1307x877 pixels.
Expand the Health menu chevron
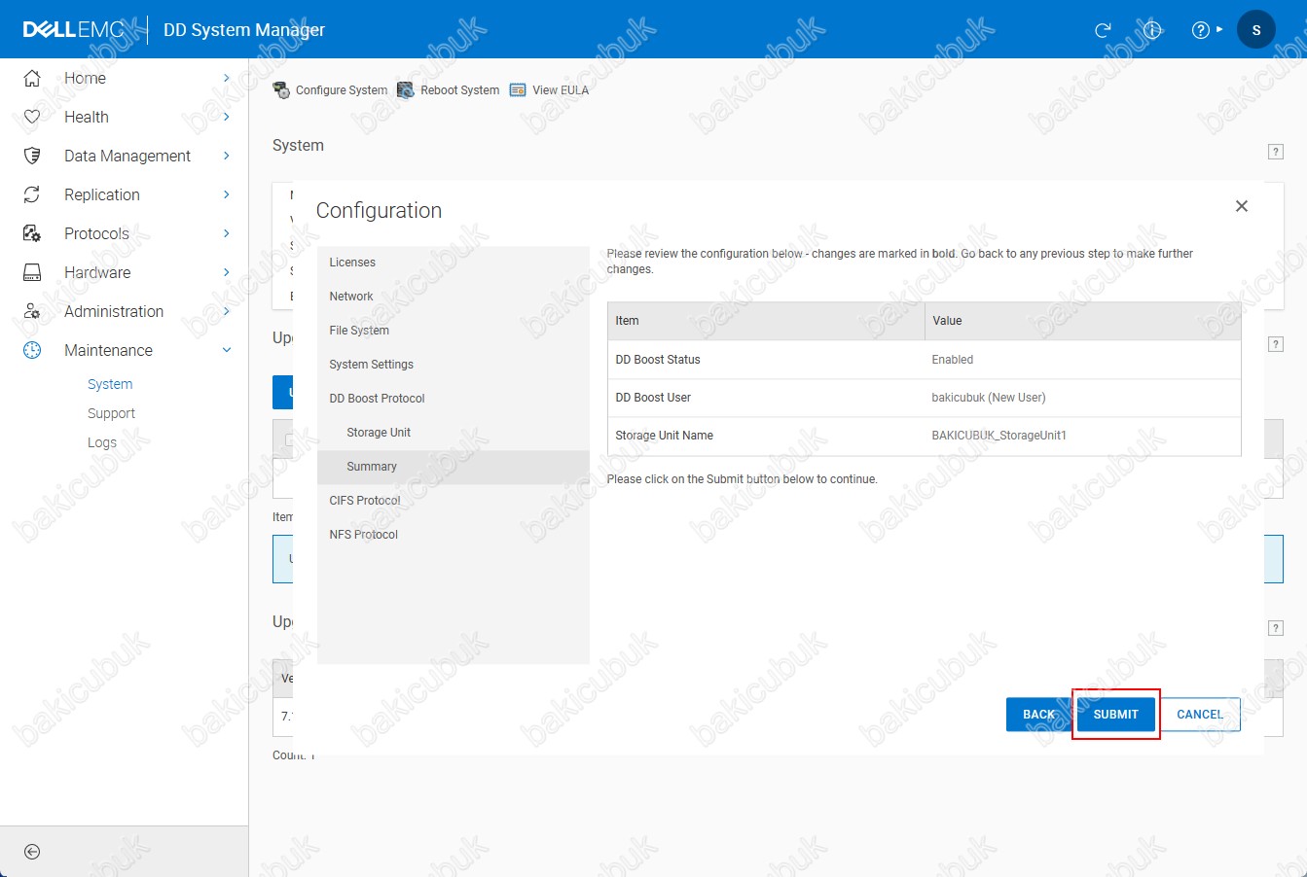(x=227, y=117)
